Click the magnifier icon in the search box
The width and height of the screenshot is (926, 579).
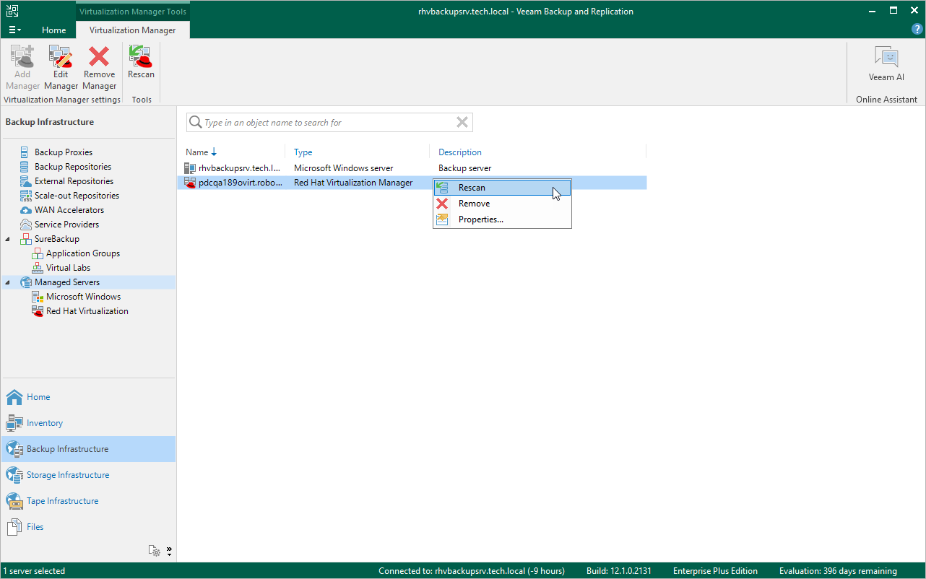tap(195, 123)
